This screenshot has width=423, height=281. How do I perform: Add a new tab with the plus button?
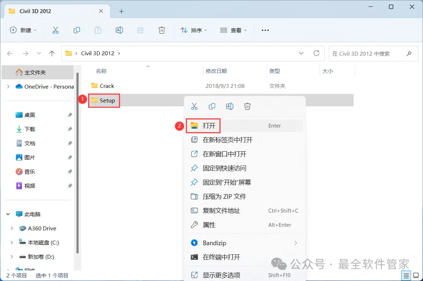point(121,11)
